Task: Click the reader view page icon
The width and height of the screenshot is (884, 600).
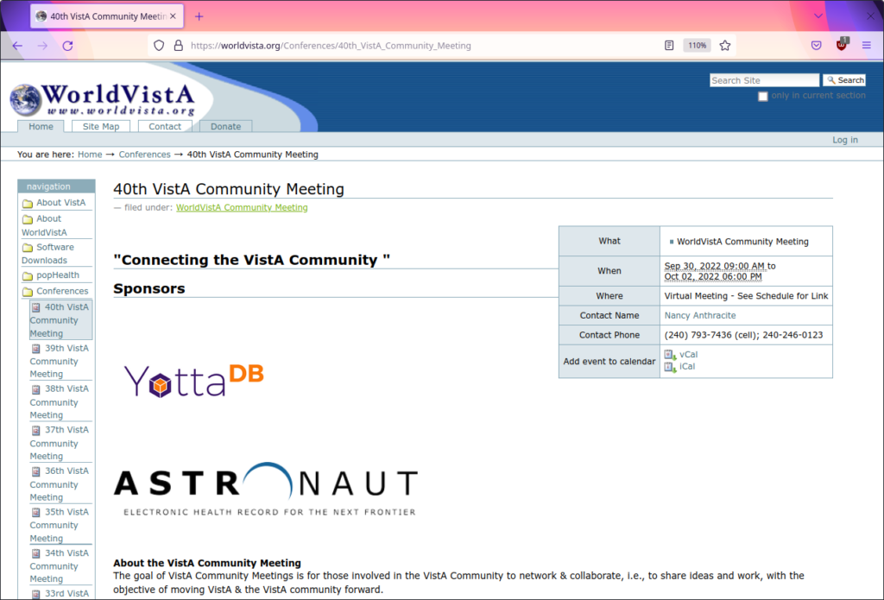Action: pyautogui.click(x=669, y=45)
